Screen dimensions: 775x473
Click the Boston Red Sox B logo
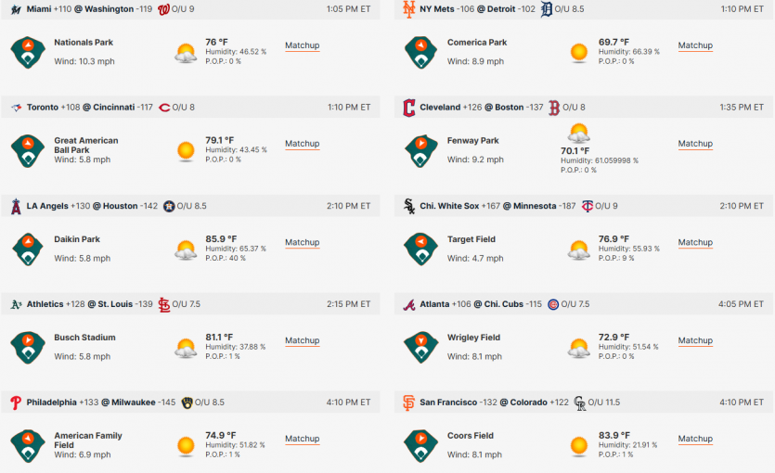[554, 108]
